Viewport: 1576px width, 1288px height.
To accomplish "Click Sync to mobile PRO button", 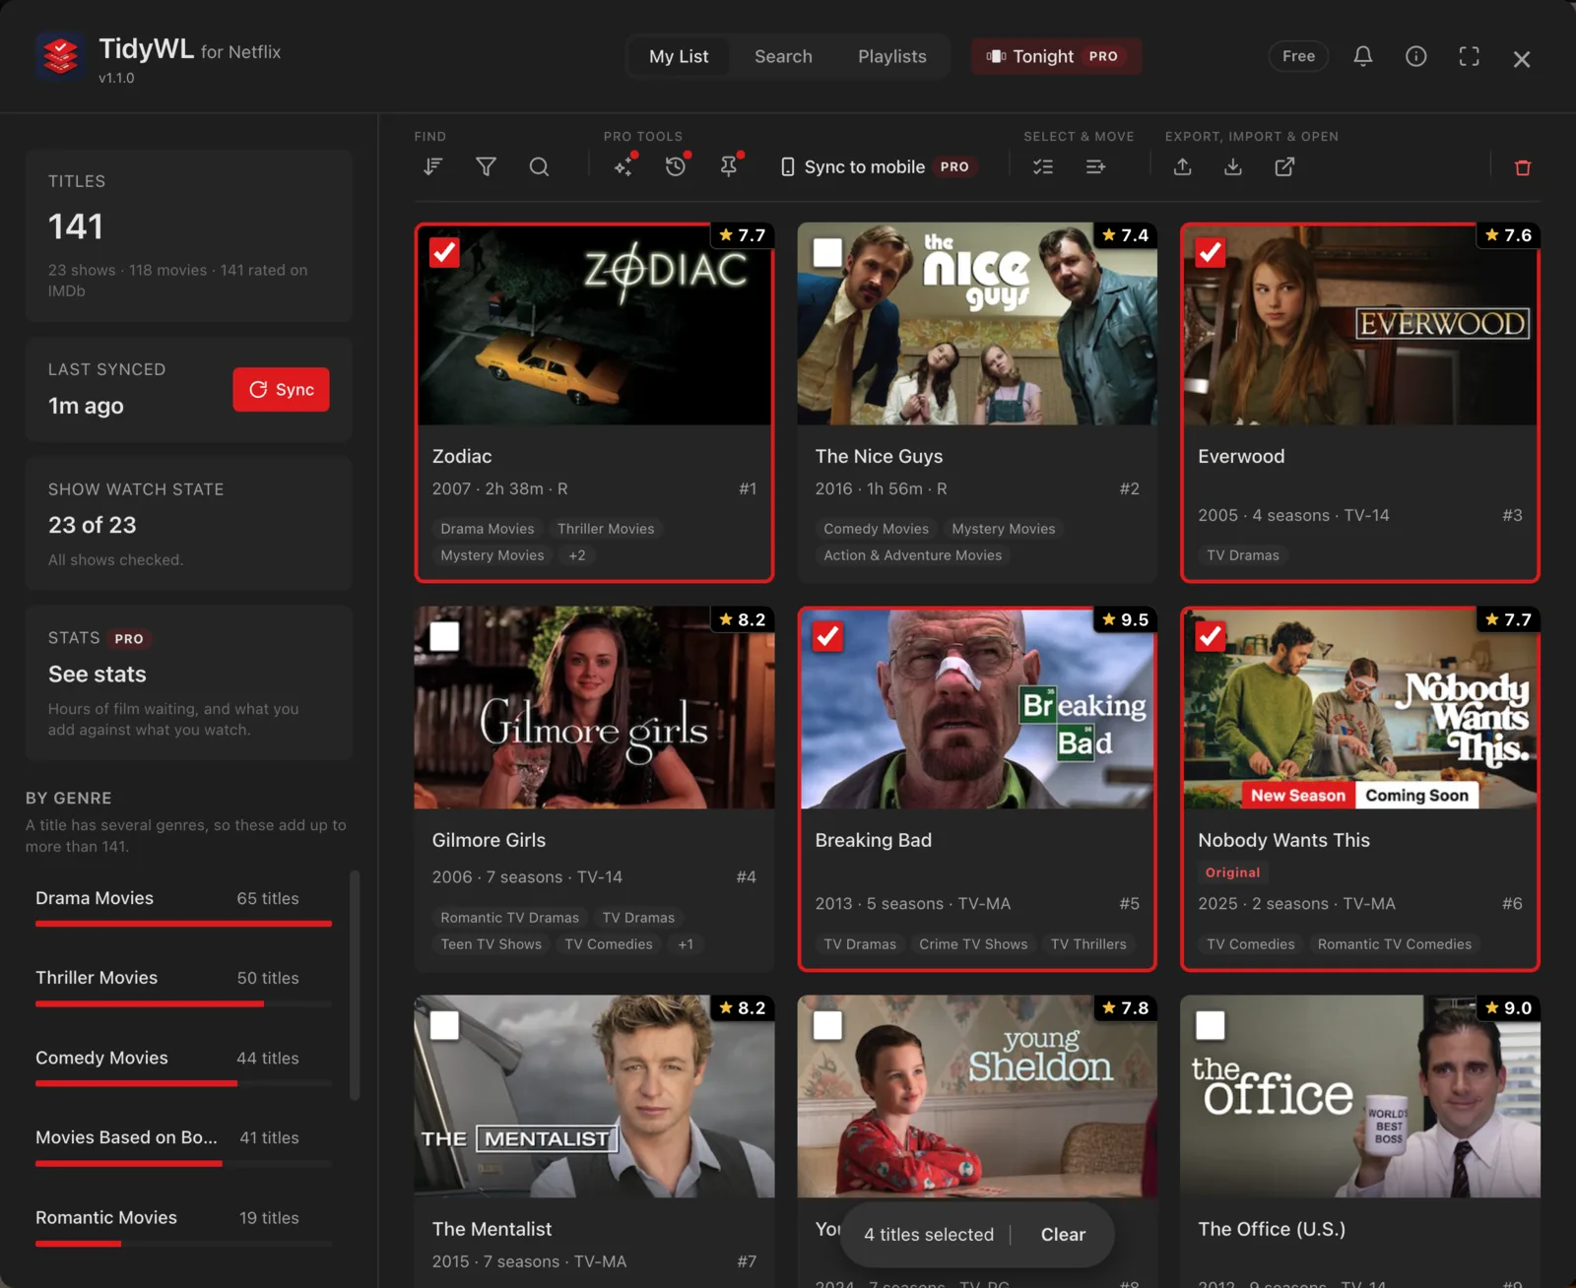I will [x=880, y=167].
